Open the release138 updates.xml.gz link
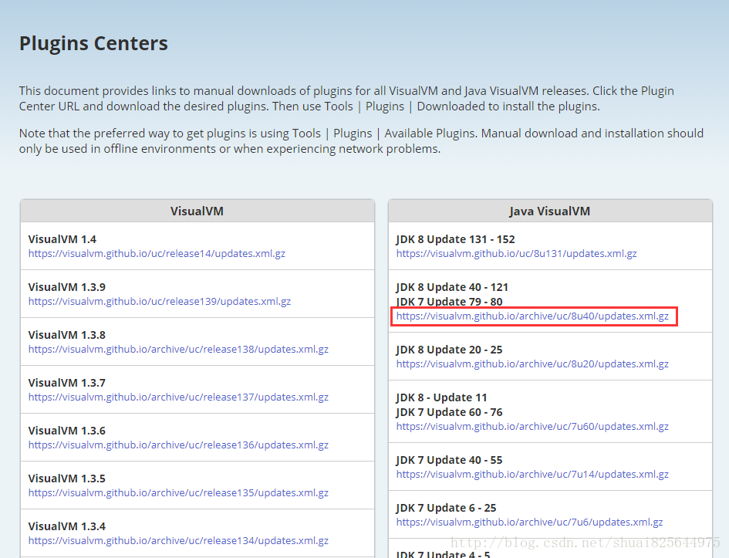The width and height of the screenshot is (729, 558). [178, 349]
